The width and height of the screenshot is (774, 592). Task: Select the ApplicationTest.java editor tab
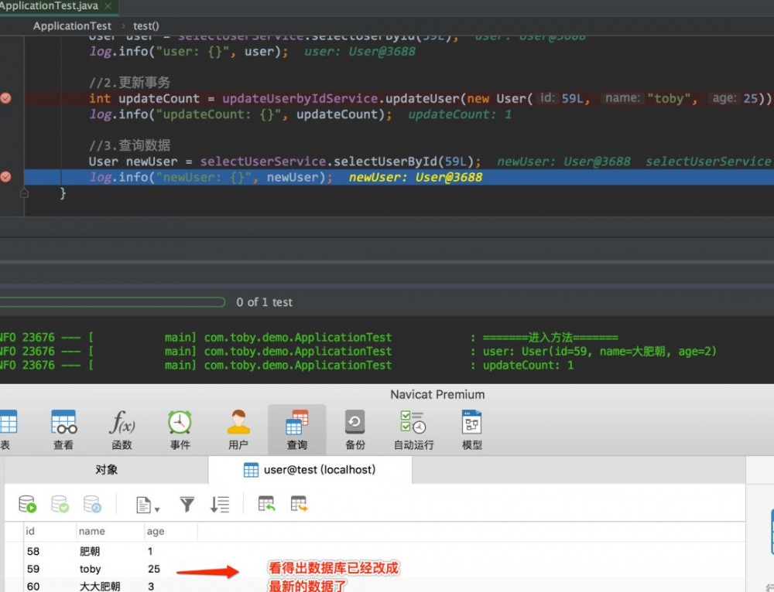tap(52, 6)
